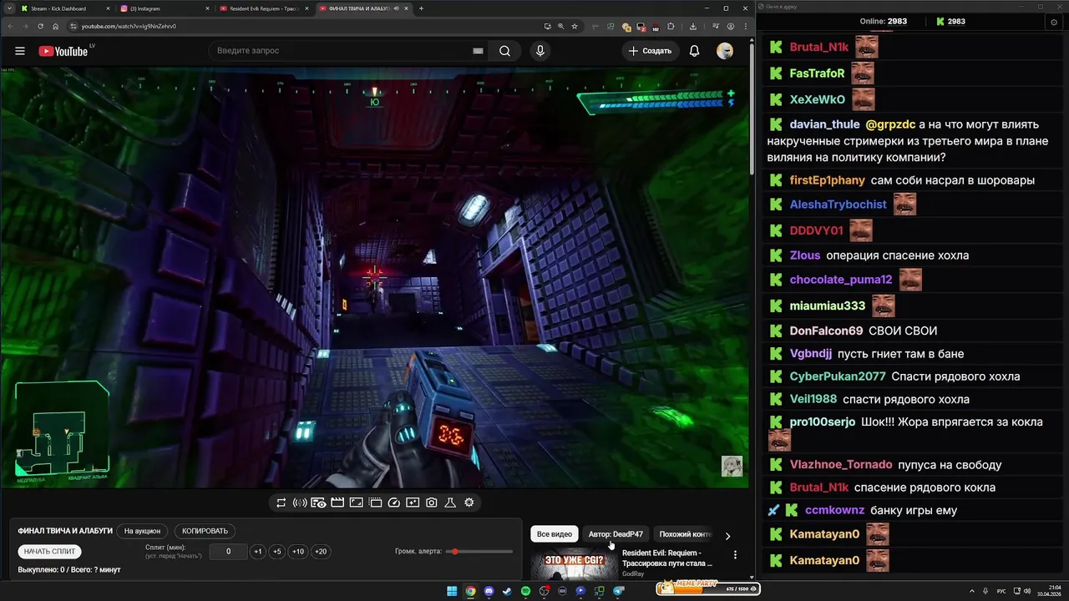The width and height of the screenshot is (1069, 601).
Task: Click the РУС language indicator in the system tray
Action: click(1001, 590)
